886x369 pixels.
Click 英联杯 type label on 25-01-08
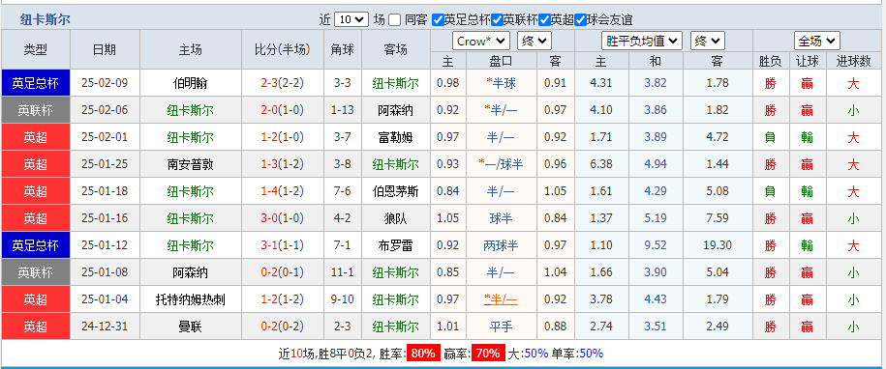36,272
